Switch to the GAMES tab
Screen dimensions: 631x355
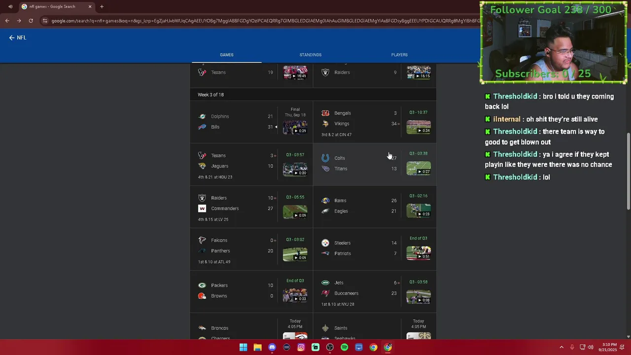[x=227, y=55]
